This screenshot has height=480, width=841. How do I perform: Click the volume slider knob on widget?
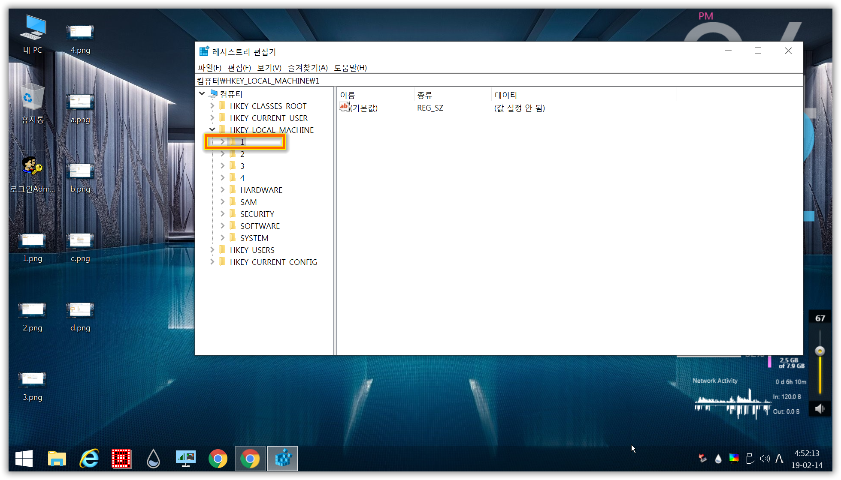point(820,351)
